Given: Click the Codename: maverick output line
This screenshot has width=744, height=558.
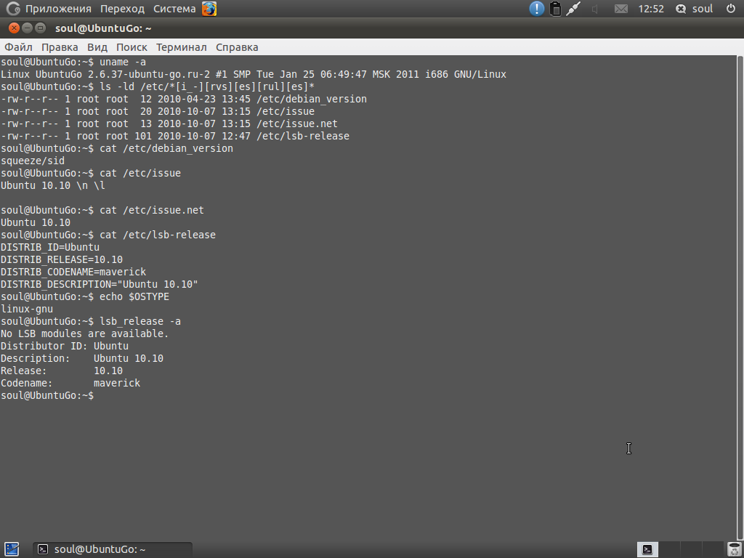Looking at the screenshot, I should pos(70,383).
